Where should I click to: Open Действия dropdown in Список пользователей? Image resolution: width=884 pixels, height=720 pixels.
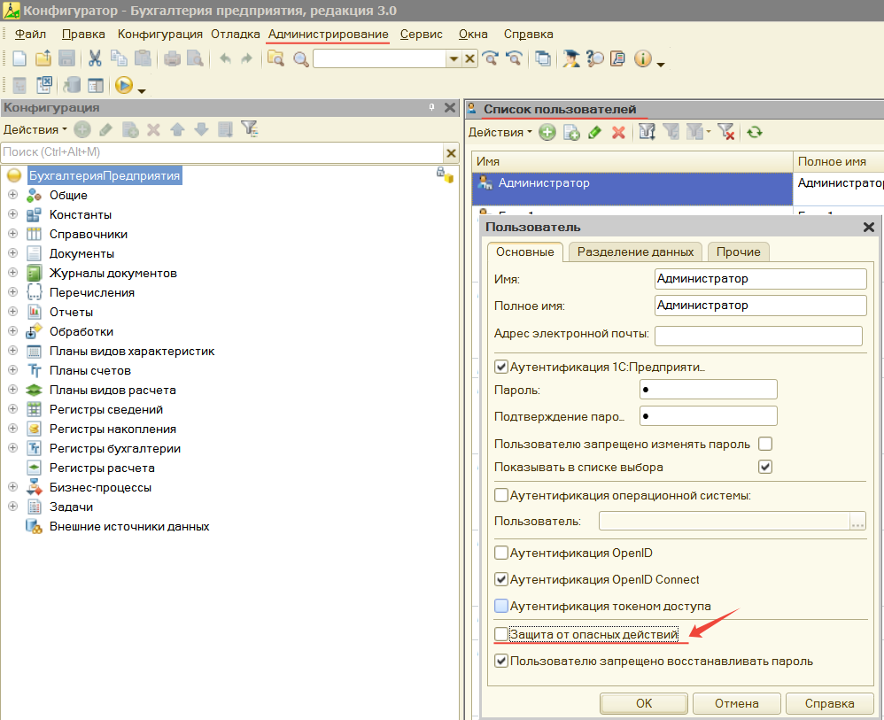(x=500, y=133)
